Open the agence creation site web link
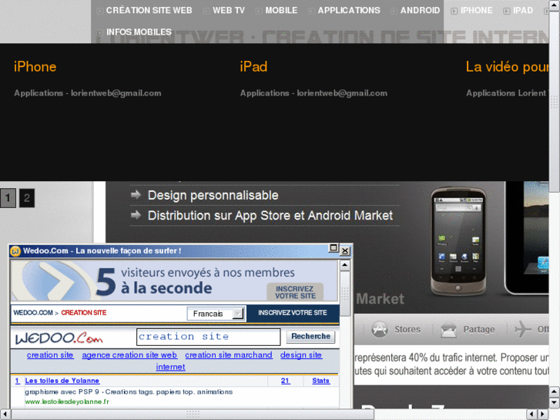560x420 pixels. (129, 355)
